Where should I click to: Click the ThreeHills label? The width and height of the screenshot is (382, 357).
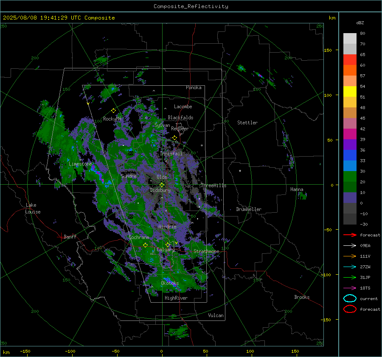[x=213, y=186]
